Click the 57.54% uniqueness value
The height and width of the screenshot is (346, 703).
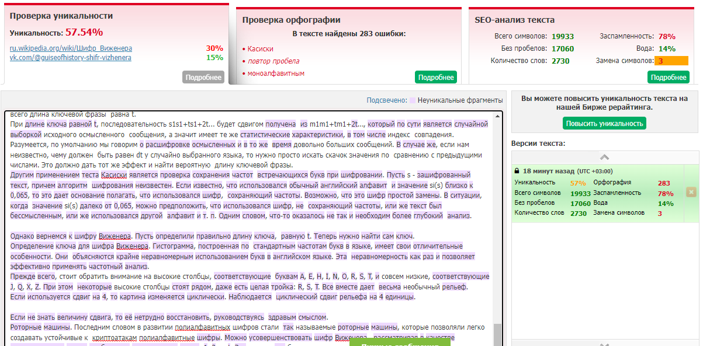pos(84,32)
